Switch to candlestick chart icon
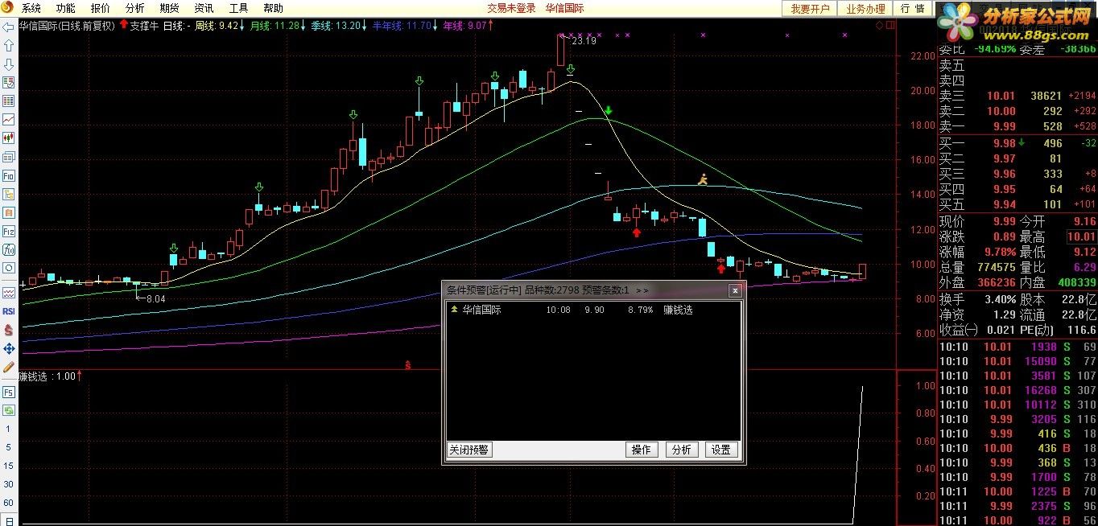The height and width of the screenshot is (526, 1098). (9, 138)
